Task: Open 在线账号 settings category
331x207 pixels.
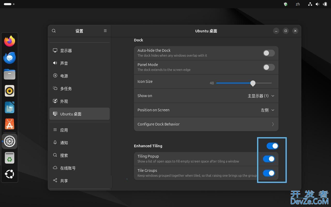Action: tap(79, 168)
